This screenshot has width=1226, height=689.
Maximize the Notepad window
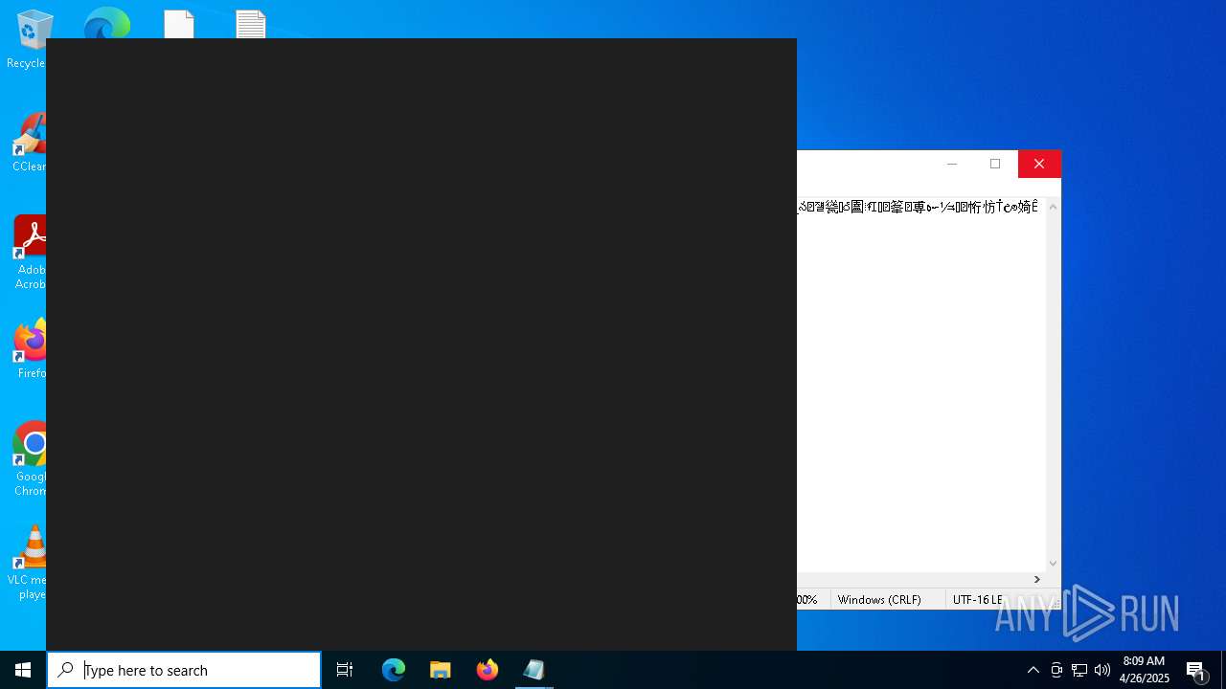[x=995, y=164]
